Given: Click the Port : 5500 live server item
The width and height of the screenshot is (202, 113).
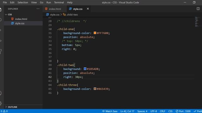Looking at the screenshot, I should (x=183, y=111).
